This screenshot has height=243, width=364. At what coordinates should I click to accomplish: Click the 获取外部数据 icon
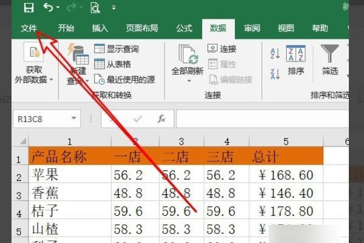click(34, 52)
